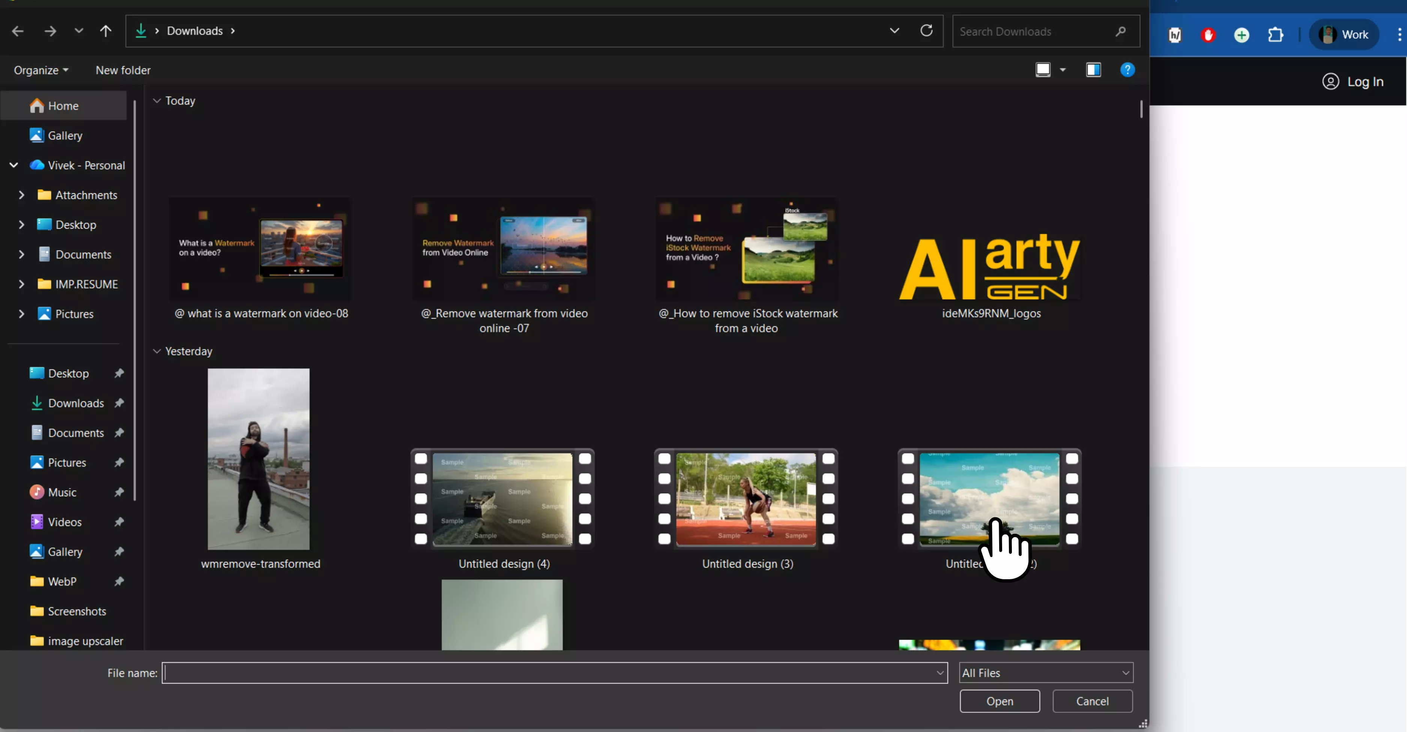Open the All Files type dropdown
This screenshot has height=732, width=1407.
[1045, 672]
